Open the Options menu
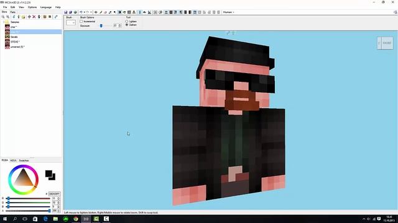Image resolution: width=398 pixels, height=223 pixels. click(32, 7)
